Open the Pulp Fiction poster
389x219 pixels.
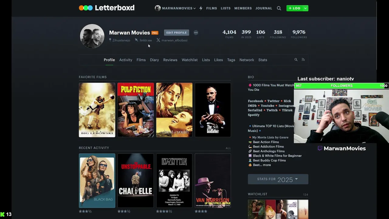click(x=136, y=110)
